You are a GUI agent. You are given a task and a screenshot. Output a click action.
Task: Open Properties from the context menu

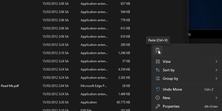[x=171, y=106]
